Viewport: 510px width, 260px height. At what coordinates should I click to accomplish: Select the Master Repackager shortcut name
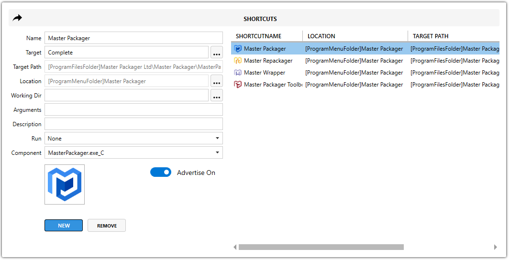(x=268, y=60)
